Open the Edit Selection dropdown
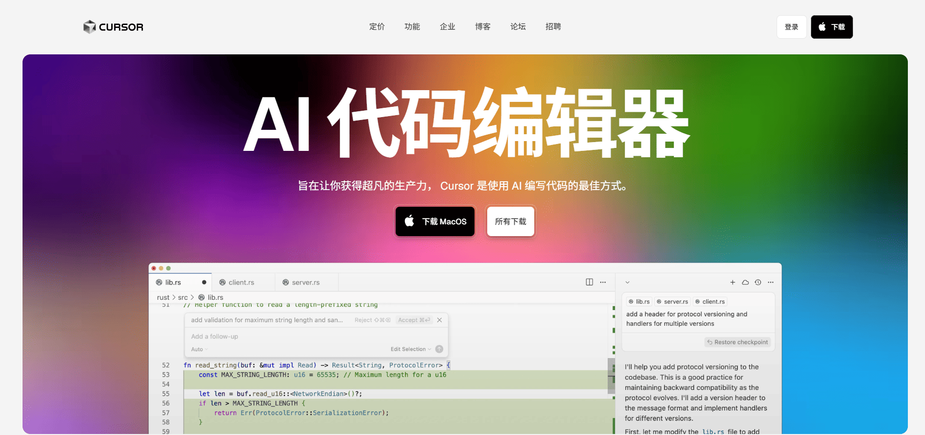 pos(411,349)
